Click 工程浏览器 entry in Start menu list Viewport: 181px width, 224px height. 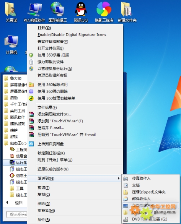coord(18,149)
